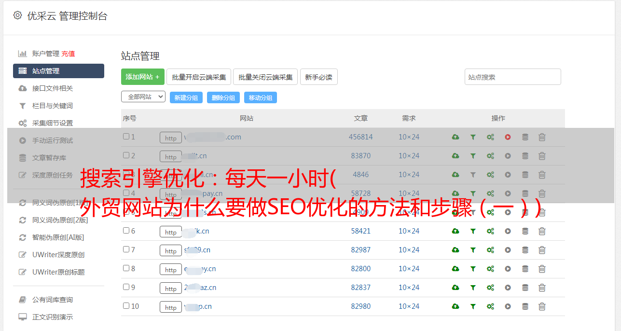
Task: Open the article database icon in row 8
Action: point(525,269)
